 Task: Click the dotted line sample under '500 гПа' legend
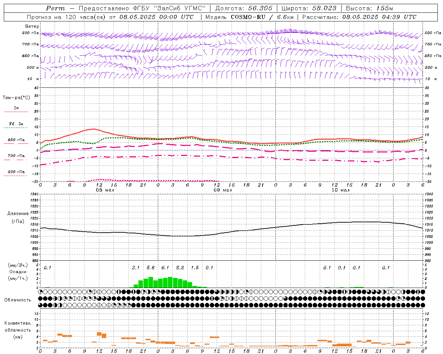tap(15, 176)
